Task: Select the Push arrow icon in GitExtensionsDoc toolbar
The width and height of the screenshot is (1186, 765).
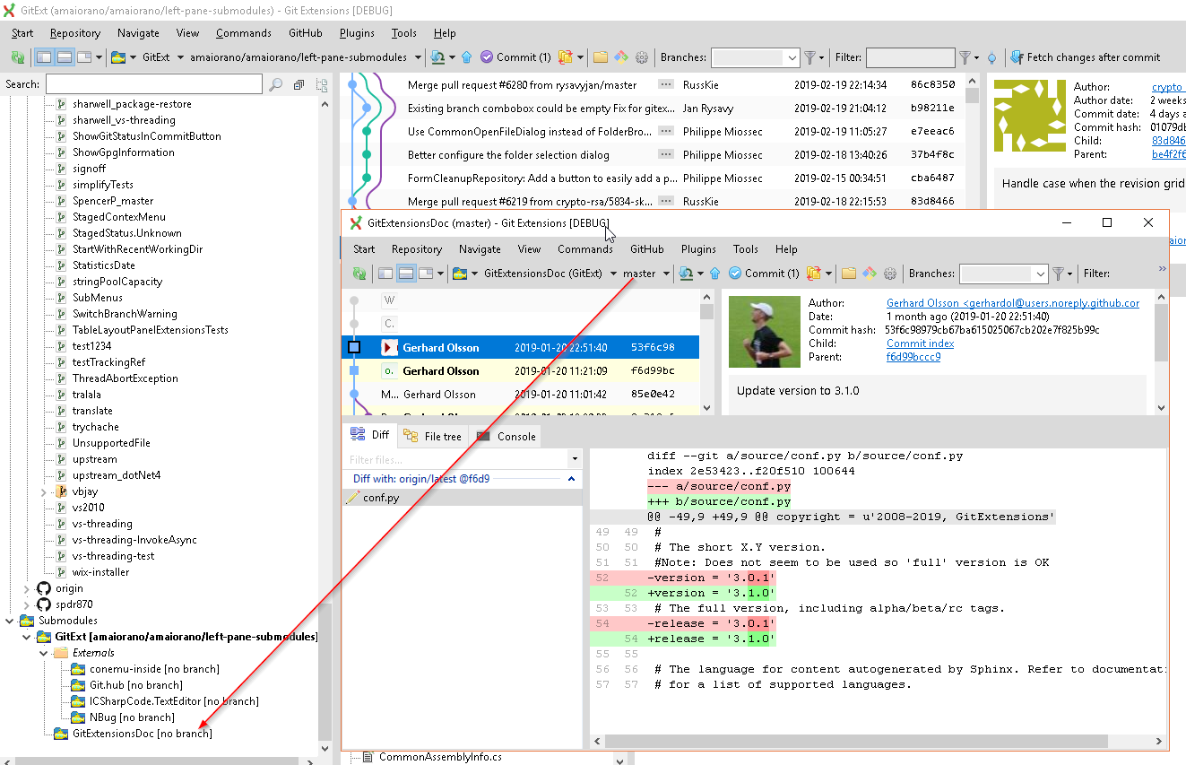Action: click(714, 273)
